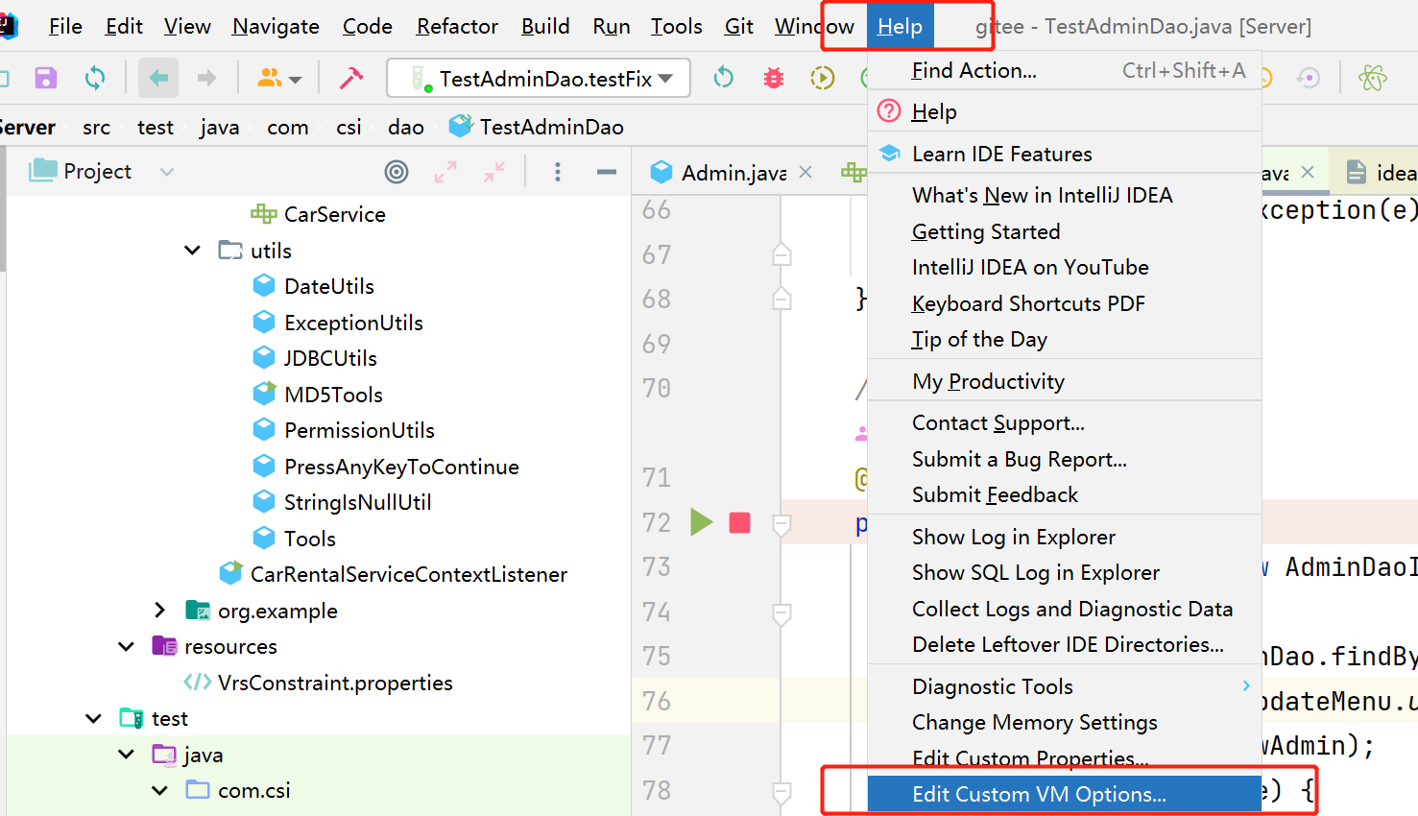Open the File menu
This screenshot has width=1418, height=816.
(65, 26)
